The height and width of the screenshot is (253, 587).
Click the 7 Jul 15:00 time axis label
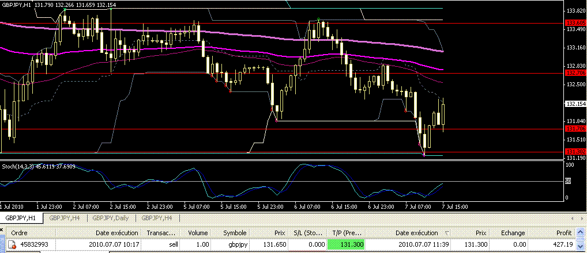pos(454,206)
